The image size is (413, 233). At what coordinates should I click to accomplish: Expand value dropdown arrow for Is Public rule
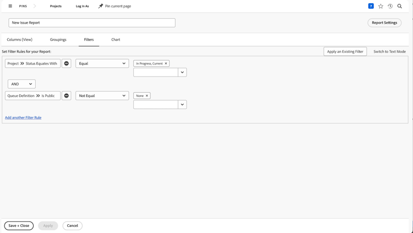click(182, 104)
